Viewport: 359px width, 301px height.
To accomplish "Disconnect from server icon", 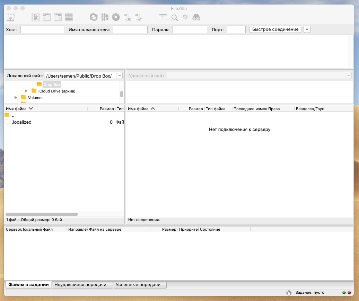I will pos(127,17).
